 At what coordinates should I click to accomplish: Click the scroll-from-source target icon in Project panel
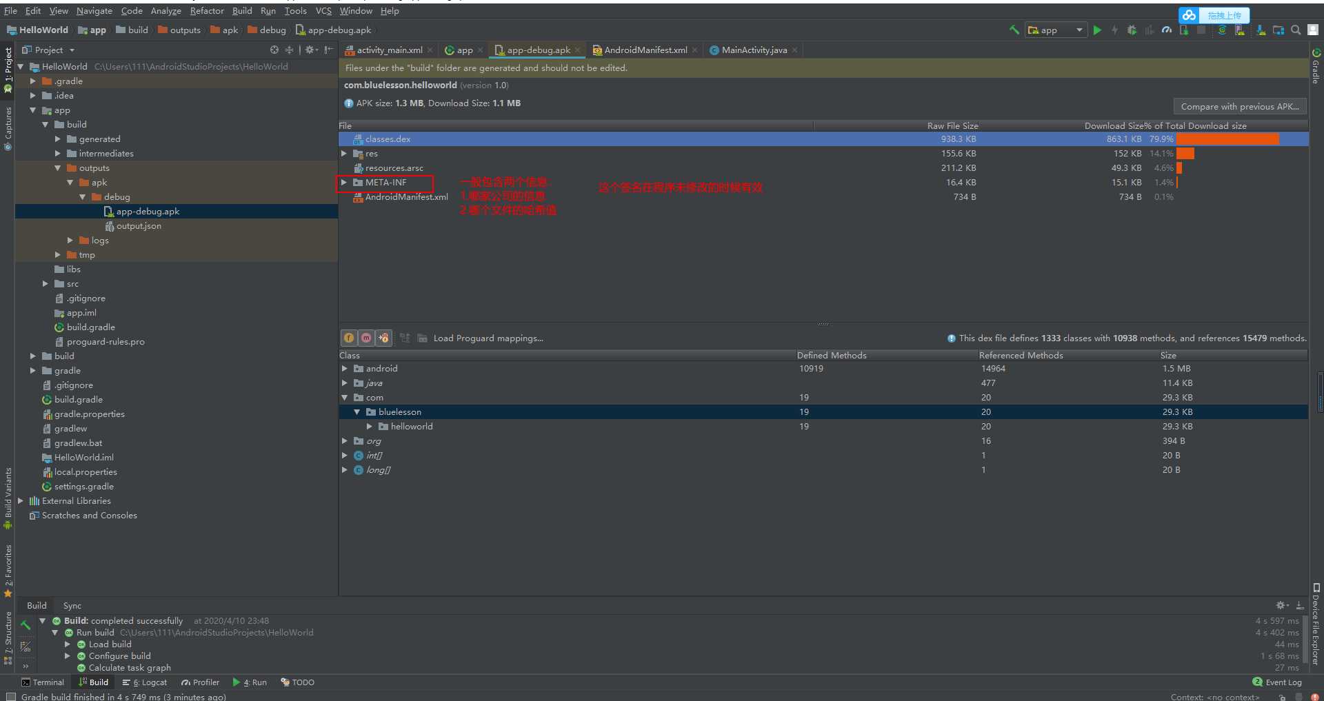click(274, 50)
